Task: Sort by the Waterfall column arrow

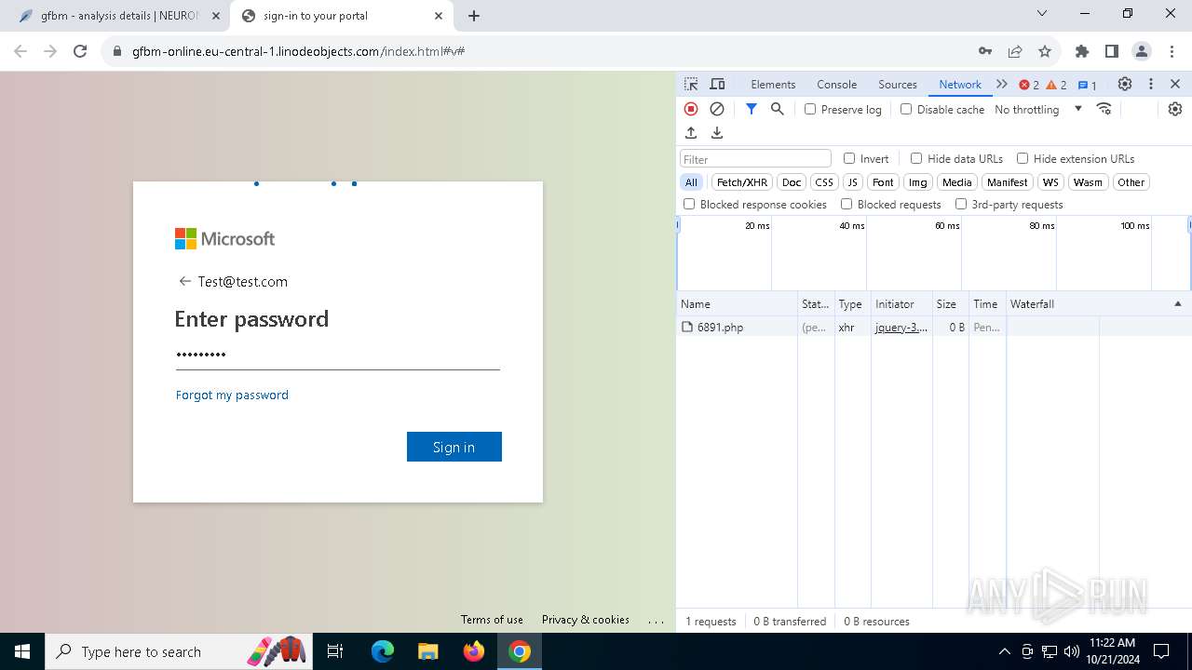Action: tap(1177, 304)
